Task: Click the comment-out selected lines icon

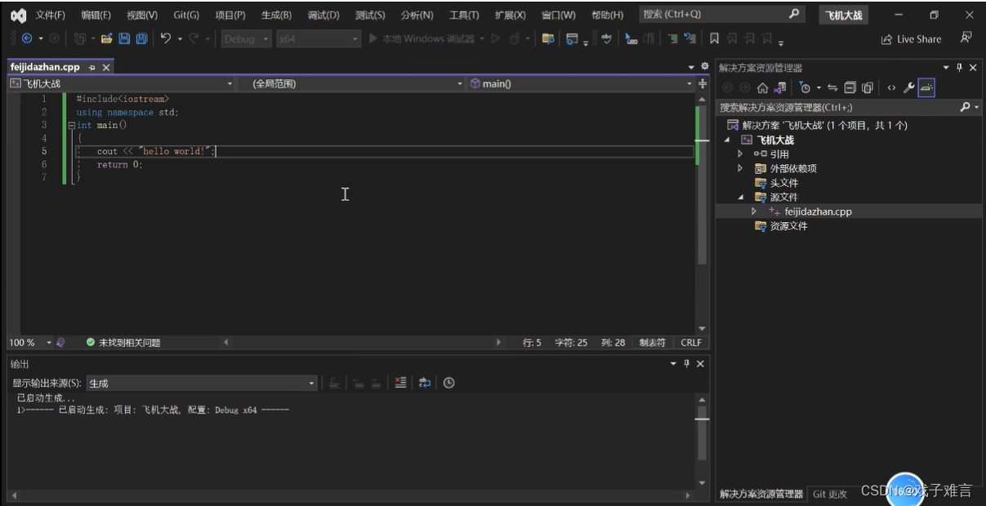Action: [671, 38]
